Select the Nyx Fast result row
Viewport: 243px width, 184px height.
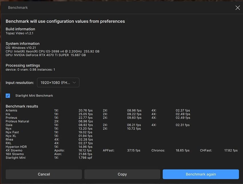(12, 132)
